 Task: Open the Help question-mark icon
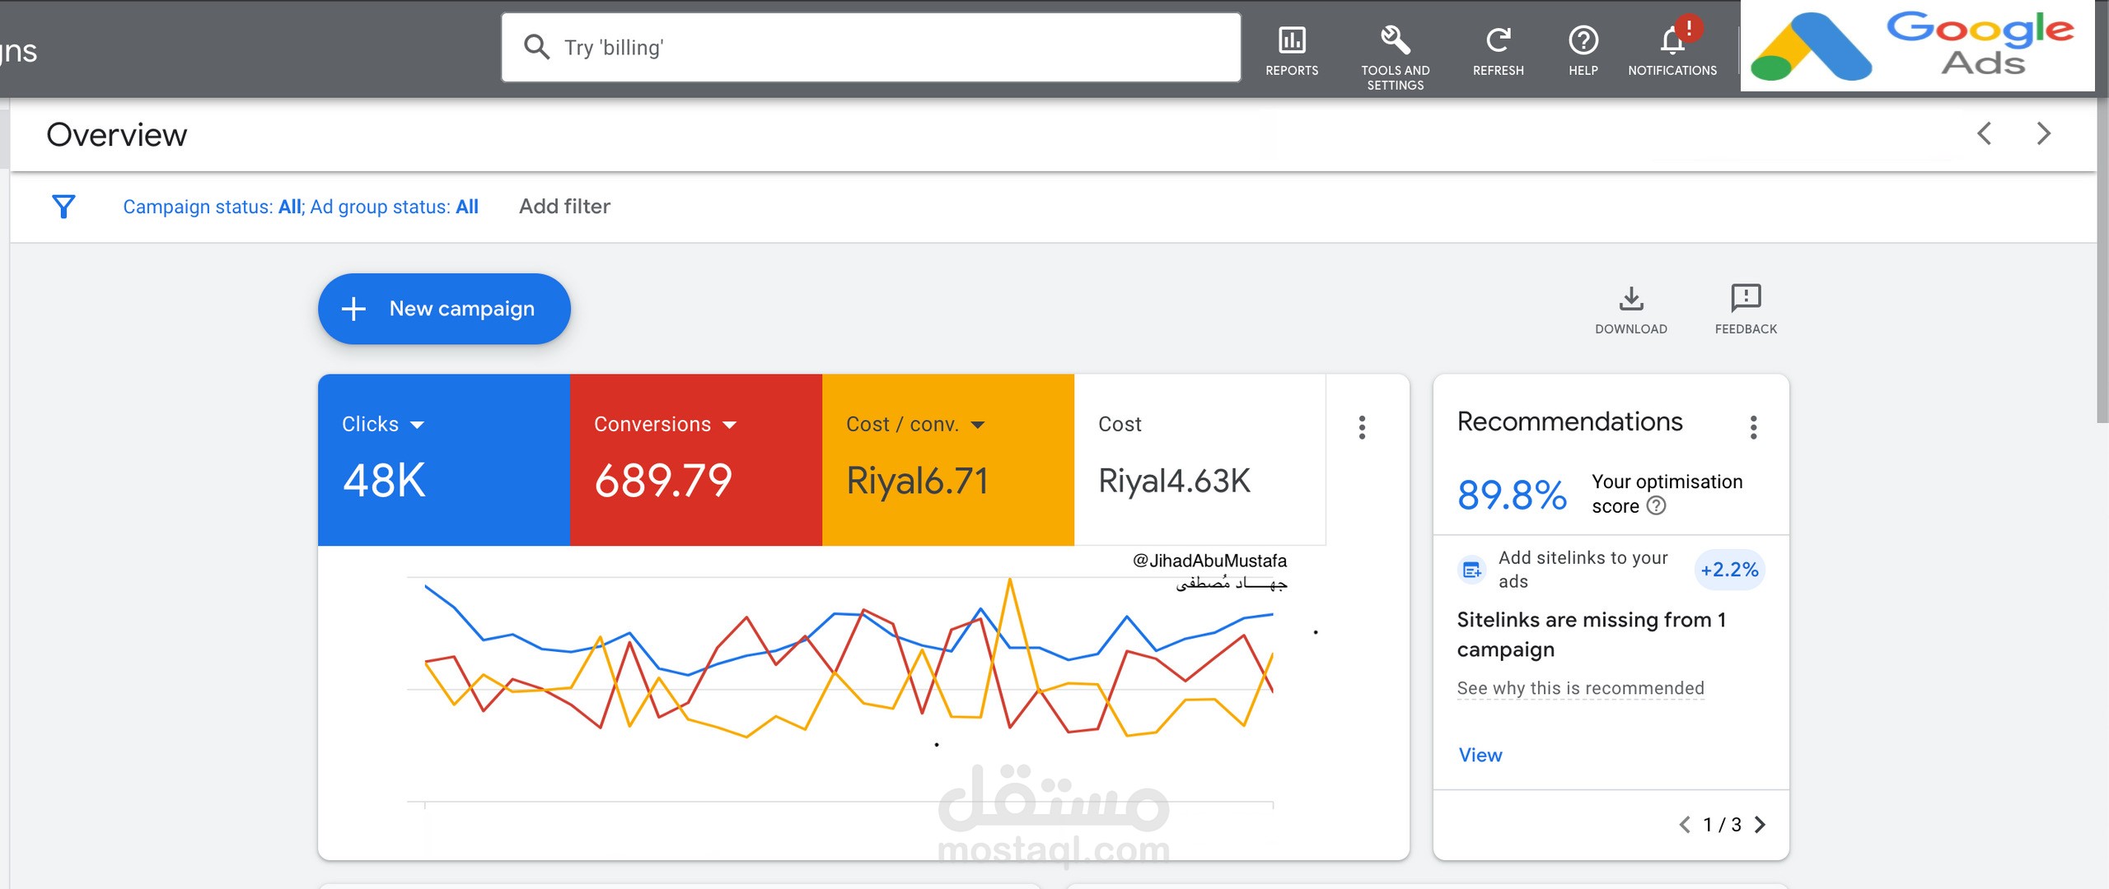pos(1583,39)
